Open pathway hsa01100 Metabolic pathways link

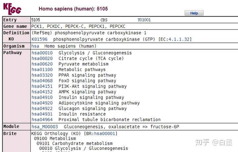point(42,69)
